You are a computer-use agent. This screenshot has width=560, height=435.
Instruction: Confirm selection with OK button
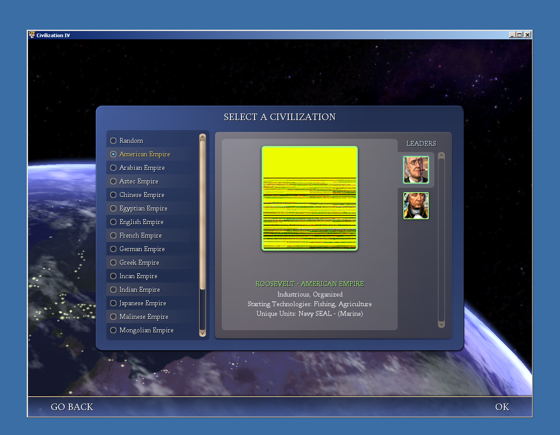coord(502,407)
